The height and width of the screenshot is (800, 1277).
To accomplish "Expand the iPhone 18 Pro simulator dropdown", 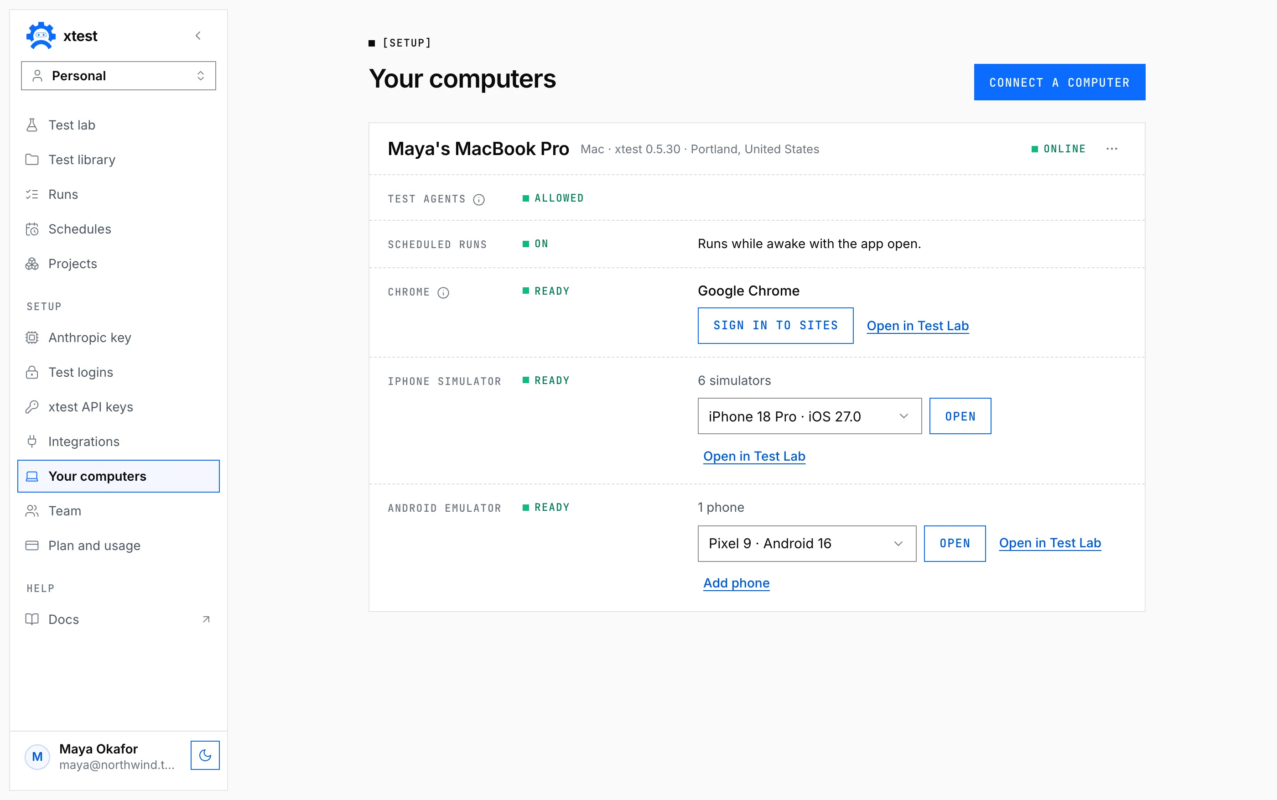I will pos(810,416).
